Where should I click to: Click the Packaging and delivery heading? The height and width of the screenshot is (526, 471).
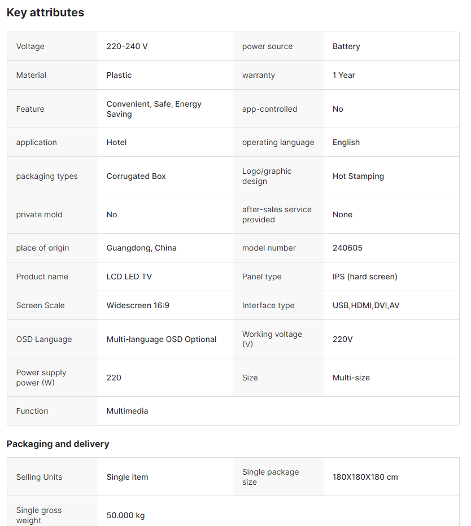pos(58,444)
